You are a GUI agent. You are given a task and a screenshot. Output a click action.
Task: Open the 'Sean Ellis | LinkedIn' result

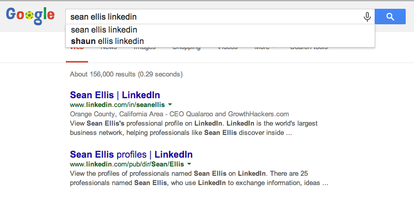115,95
